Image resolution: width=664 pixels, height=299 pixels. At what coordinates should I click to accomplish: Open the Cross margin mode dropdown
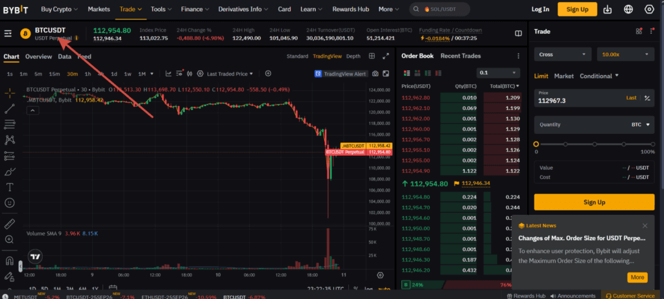click(x=563, y=54)
